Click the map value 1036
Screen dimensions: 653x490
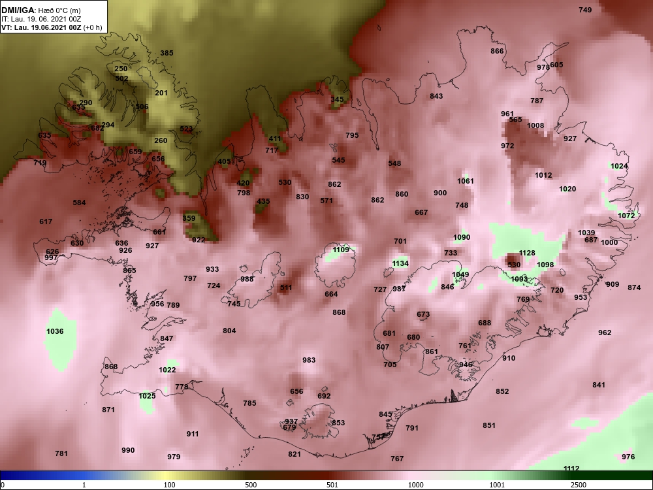[x=55, y=331]
